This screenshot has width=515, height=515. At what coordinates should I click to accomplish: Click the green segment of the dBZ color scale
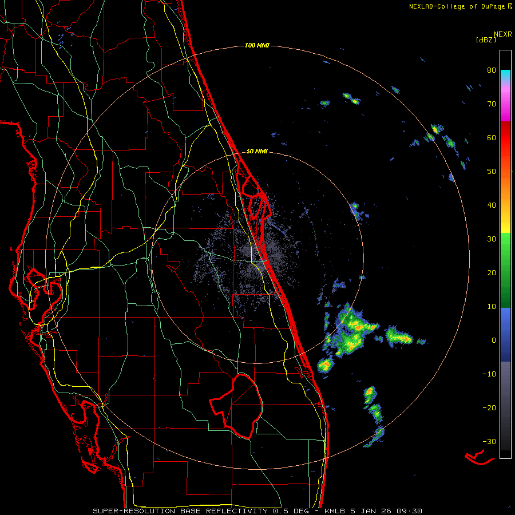(x=505, y=270)
